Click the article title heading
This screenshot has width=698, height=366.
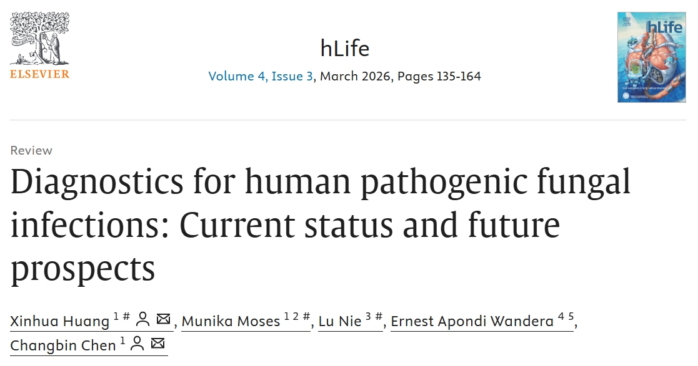point(320,225)
